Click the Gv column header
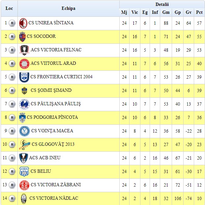 pos(189,13)
